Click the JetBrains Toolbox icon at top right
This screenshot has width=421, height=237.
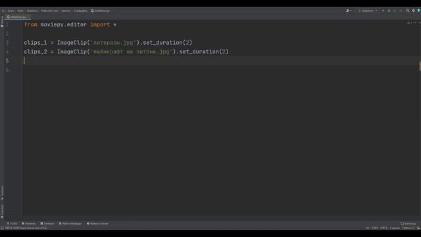tap(419, 11)
